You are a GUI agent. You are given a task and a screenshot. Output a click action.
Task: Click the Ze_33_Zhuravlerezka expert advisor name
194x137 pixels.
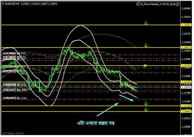click(156, 4)
